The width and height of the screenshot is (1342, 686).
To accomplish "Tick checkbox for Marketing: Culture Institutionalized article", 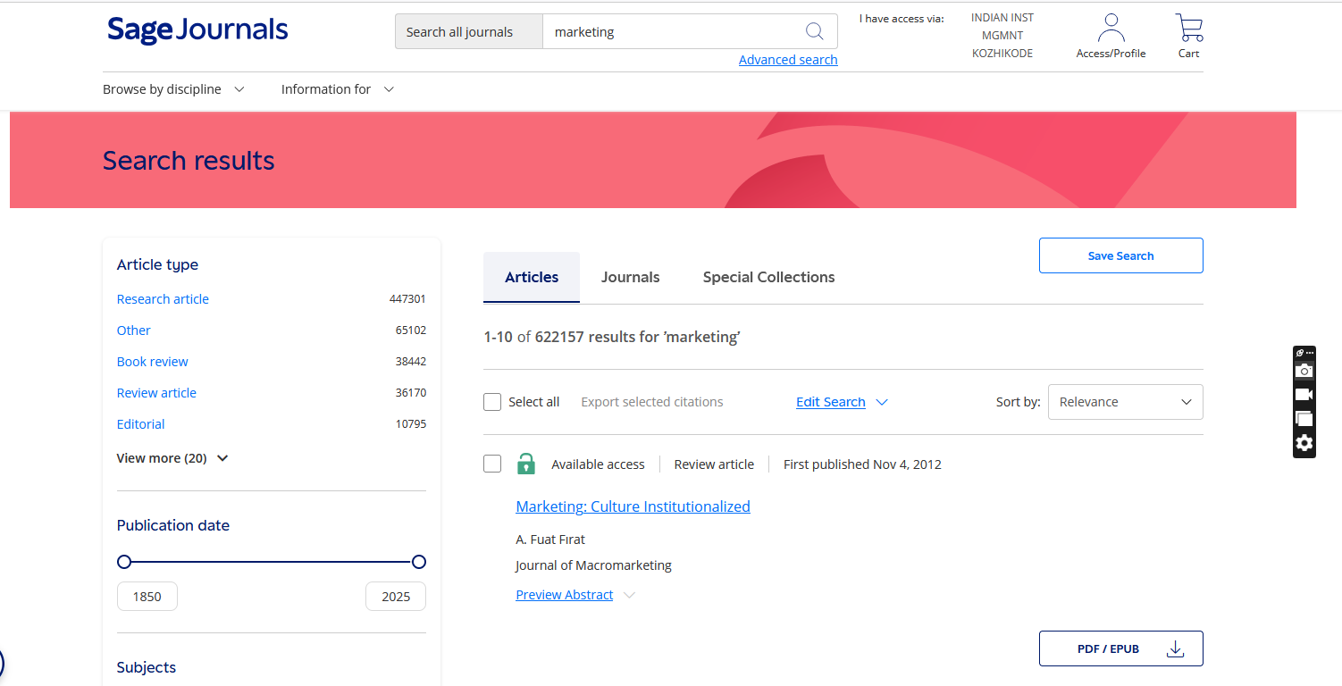I will (492, 464).
